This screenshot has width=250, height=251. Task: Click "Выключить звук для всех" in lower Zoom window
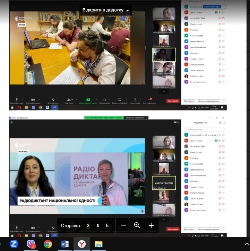(208, 229)
